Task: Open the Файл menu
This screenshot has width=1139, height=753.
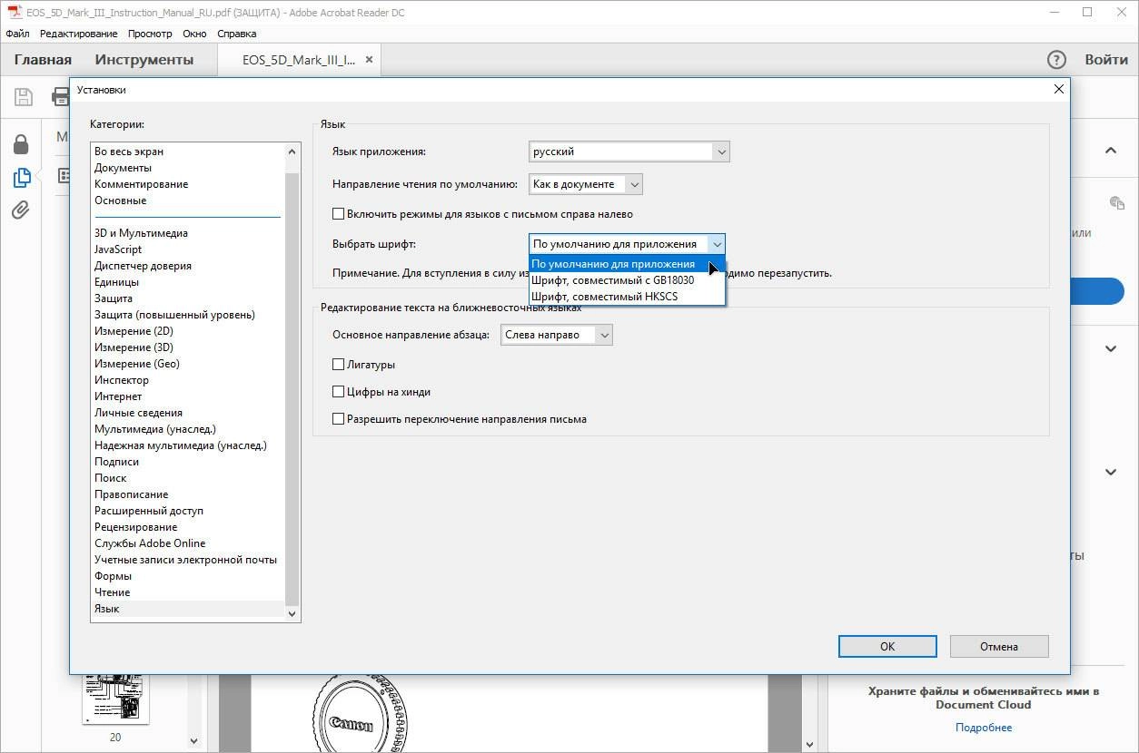Action: tap(17, 34)
